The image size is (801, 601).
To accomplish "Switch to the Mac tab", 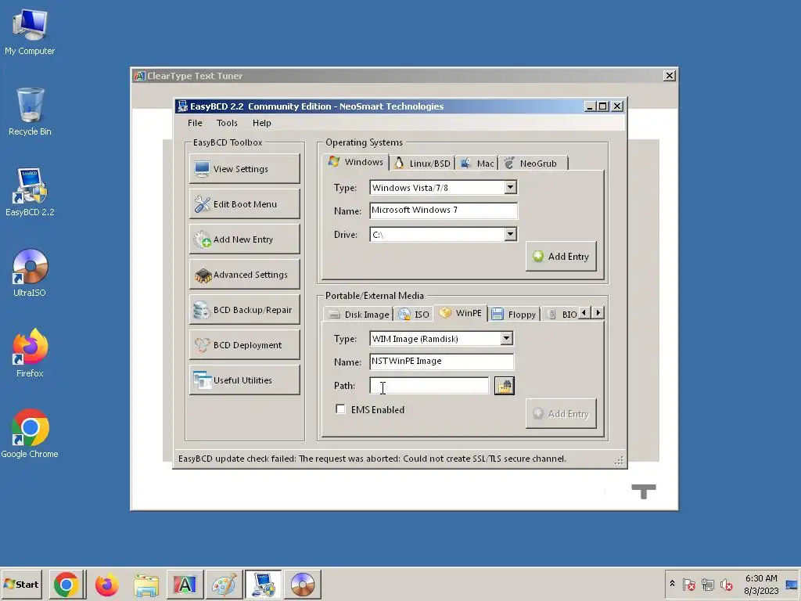I will (x=477, y=164).
